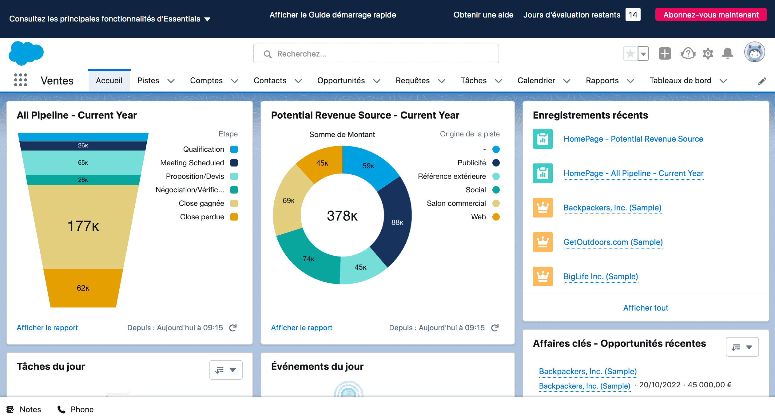Open Notes from the utility bar

[x=24, y=409]
